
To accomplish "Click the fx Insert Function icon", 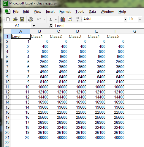I will (51, 26).
